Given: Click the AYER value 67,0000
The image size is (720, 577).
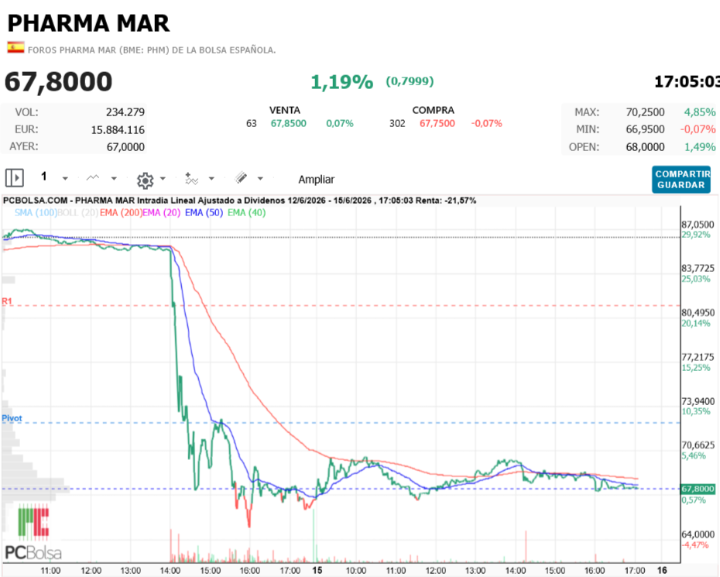Looking at the screenshot, I should (x=125, y=147).
